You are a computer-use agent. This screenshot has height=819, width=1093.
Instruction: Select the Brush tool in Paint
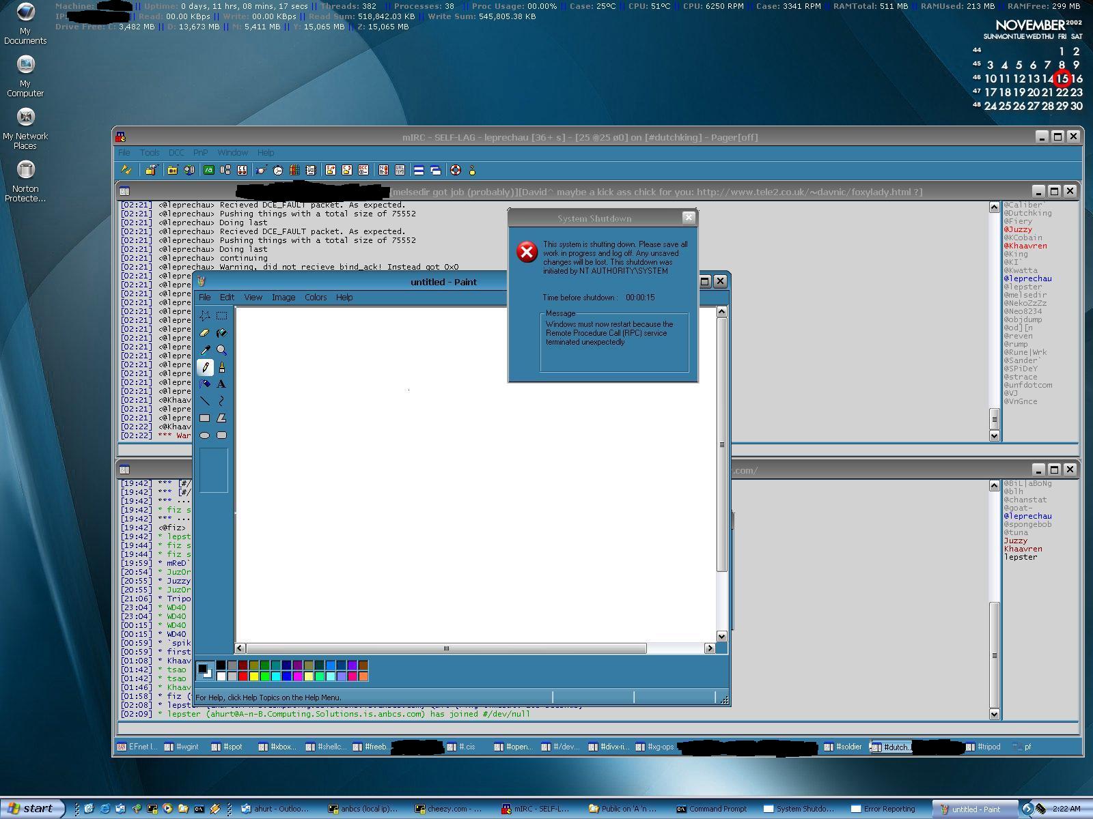(x=221, y=367)
